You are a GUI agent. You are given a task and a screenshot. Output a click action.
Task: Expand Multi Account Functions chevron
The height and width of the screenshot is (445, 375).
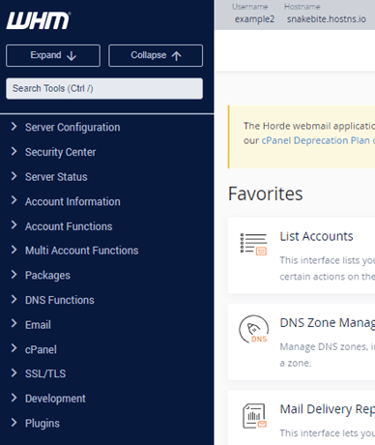(14, 250)
